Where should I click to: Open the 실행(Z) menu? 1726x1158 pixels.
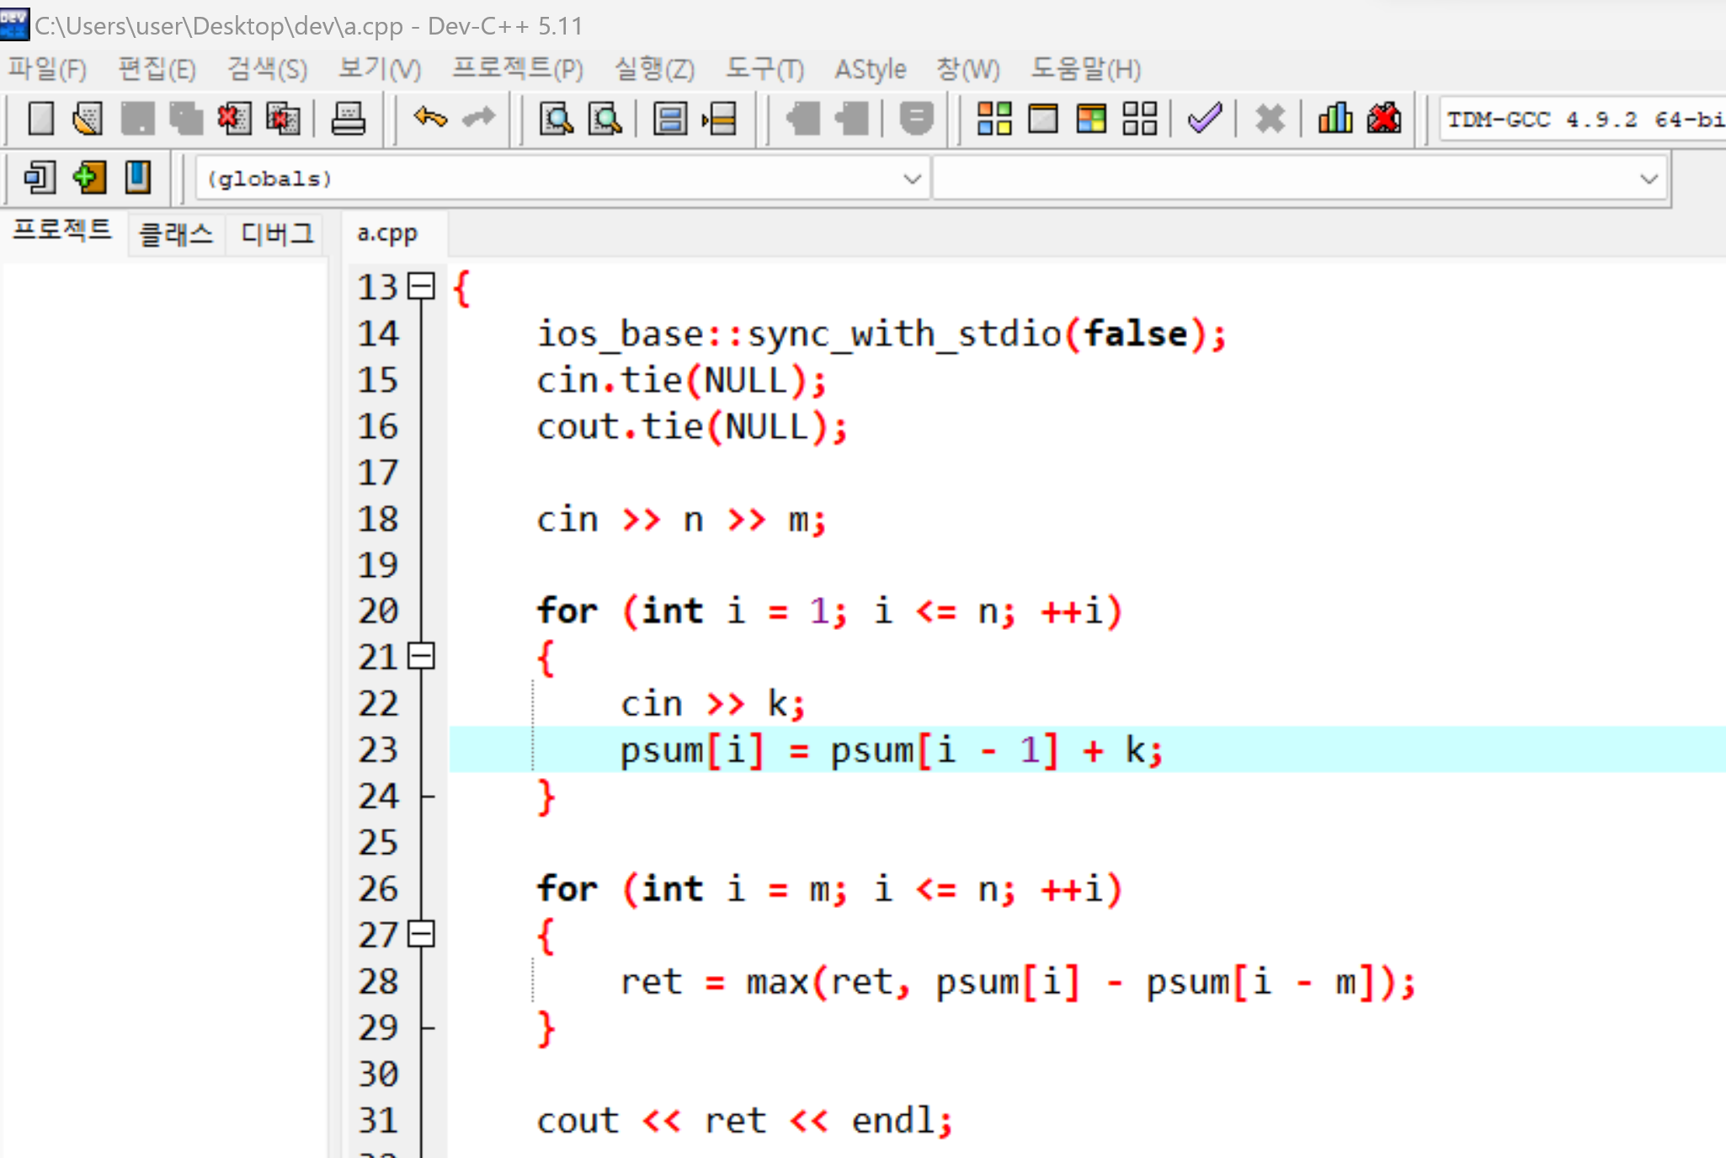pyautogui.click(x=654, y=69)
